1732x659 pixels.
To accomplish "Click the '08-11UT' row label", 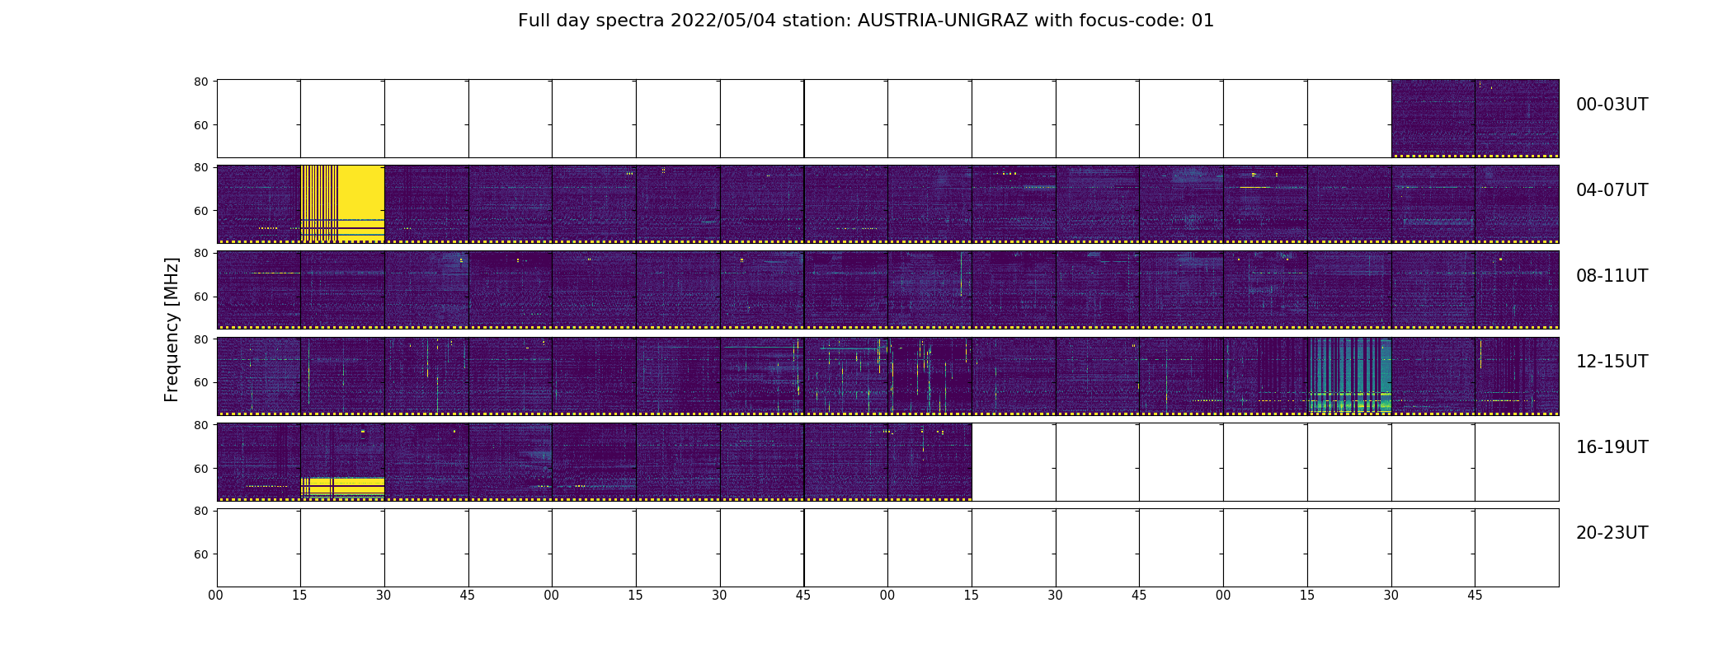I will tap(1612, 276).
